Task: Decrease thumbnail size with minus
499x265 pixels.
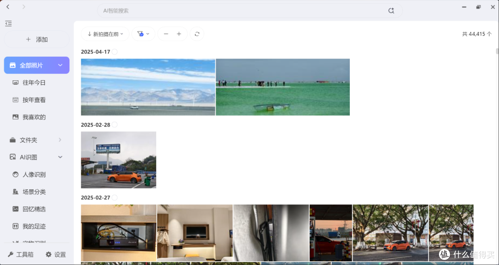Action: click(166, 34)
